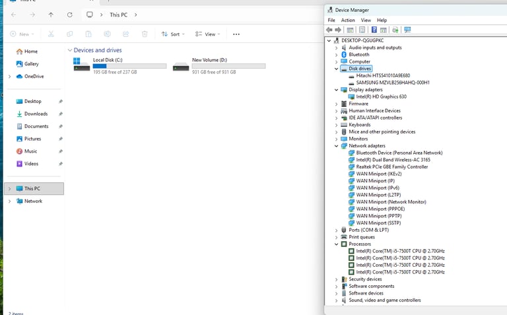Screen dimensions: 507x315
Task: Click Scan for hardware changes monitor icon
Action: 407,30
